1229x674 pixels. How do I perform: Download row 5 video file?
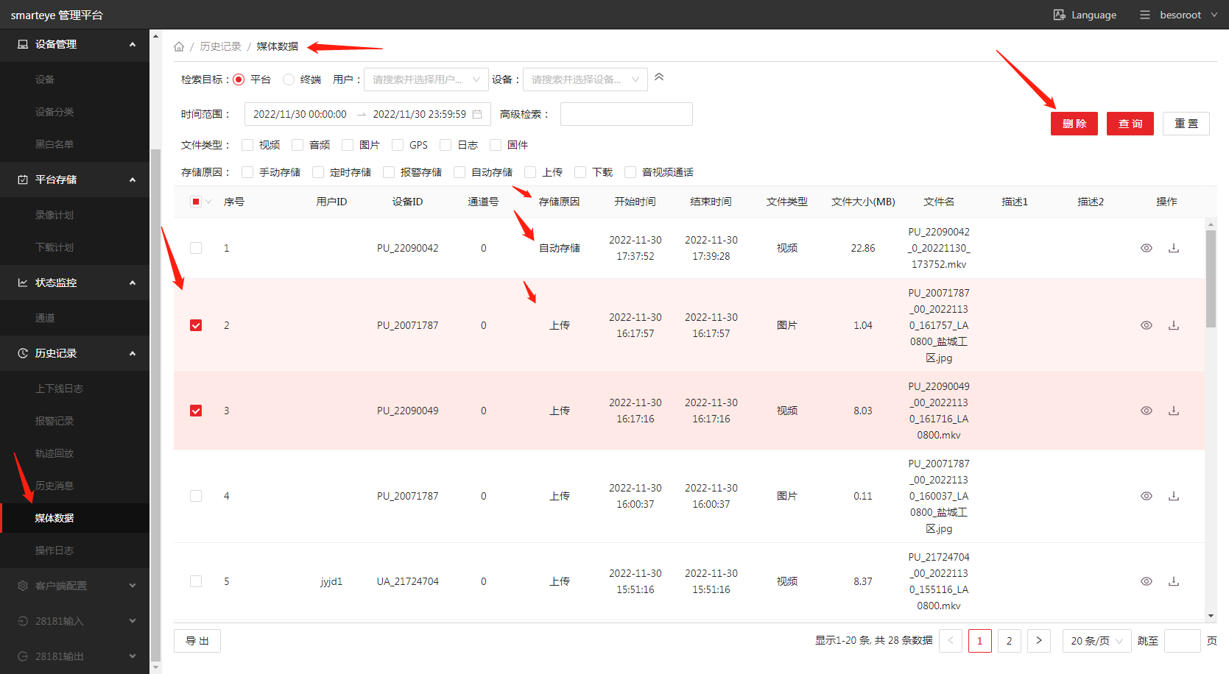tap(1174, 581)
